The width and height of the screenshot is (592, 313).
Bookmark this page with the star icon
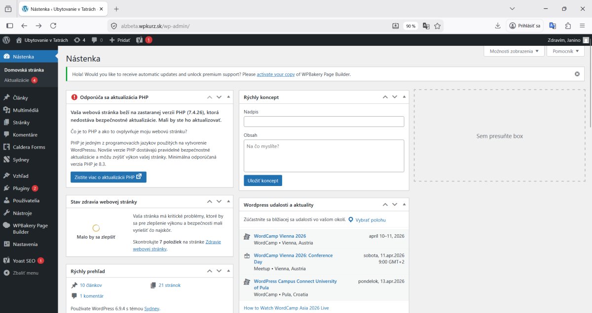pyautogui.click(x=437, y=26)
